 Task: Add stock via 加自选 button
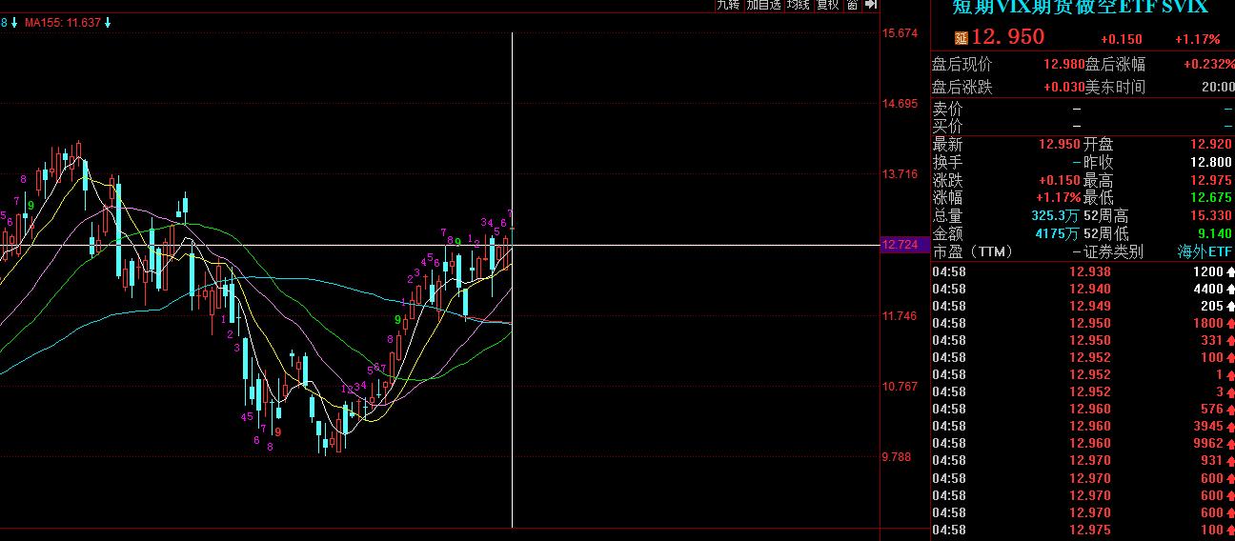763,5
